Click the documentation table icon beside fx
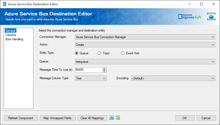The image size is (220, 125). (x=118, y=118)
